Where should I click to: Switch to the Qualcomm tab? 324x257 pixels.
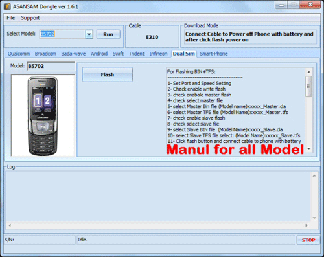point(19,54)
